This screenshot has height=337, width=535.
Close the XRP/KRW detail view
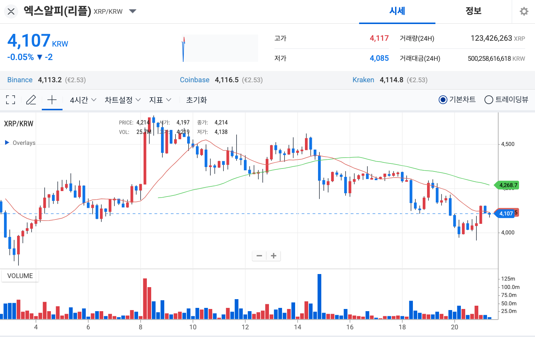click(11, 11)
